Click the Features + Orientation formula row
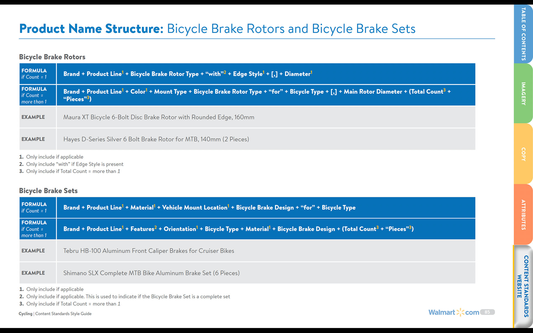The image size is (533, 333). tap(247, 229)
